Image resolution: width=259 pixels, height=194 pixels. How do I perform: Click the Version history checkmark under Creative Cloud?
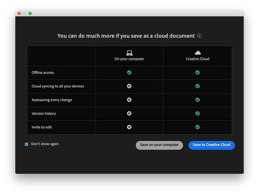click(197, 113)
